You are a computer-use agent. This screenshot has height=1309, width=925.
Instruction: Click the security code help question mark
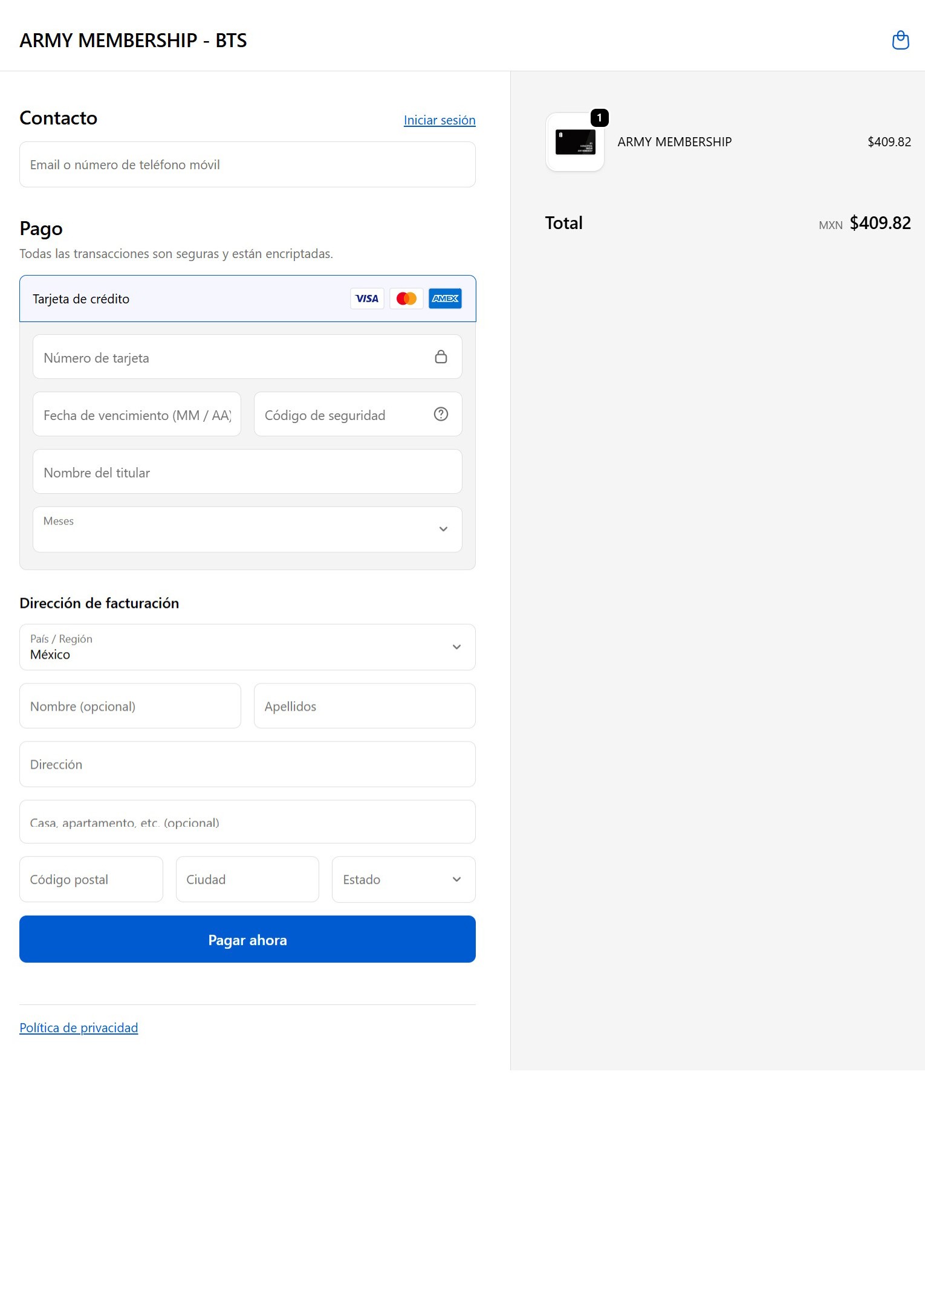coord(441,414)
